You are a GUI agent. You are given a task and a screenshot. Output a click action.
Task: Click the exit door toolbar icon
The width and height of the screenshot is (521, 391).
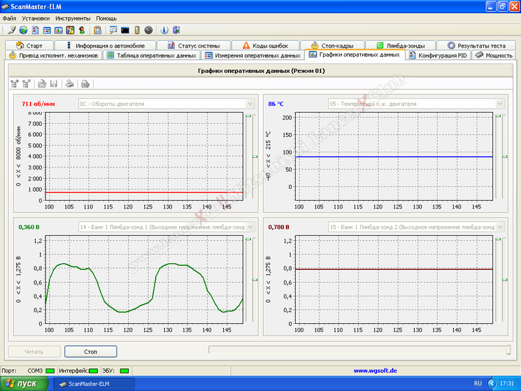pos(176,30)
